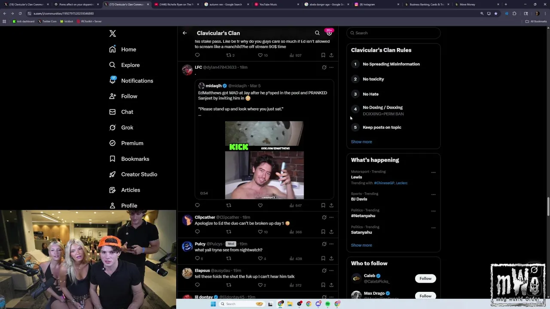550x309 pixels.
Task: Open Notifications in the X sidebar
Action: click(x=131, y=81)
